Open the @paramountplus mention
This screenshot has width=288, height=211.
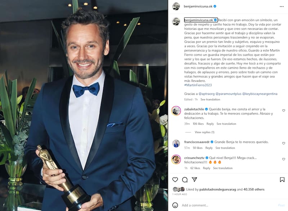tap(228, 94)
